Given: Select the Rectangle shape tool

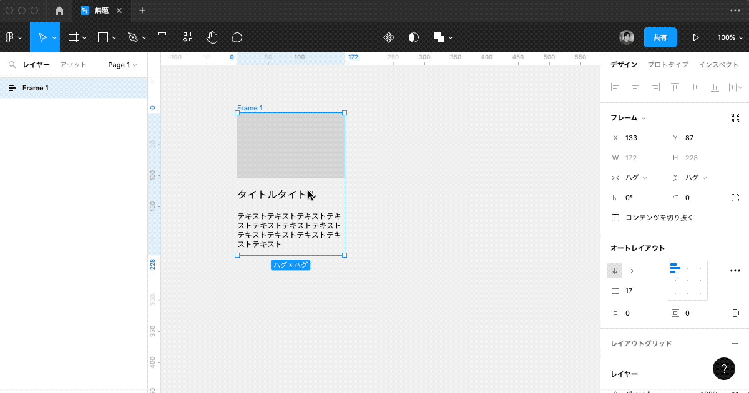Looking at the screenshot, I should tap(102, 37).
